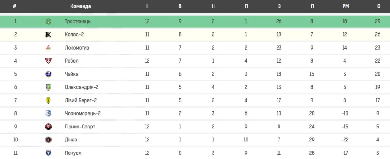This screenshot has height=159, width=390.
Task: Click the Команда column header
Action: coord(81,6)
